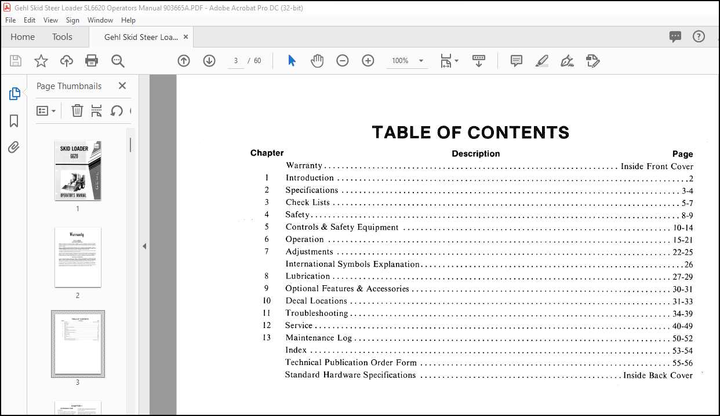Click the International Symbols Explanation entry
Viewport: 720px width, 416px height.
click(352, 264)
